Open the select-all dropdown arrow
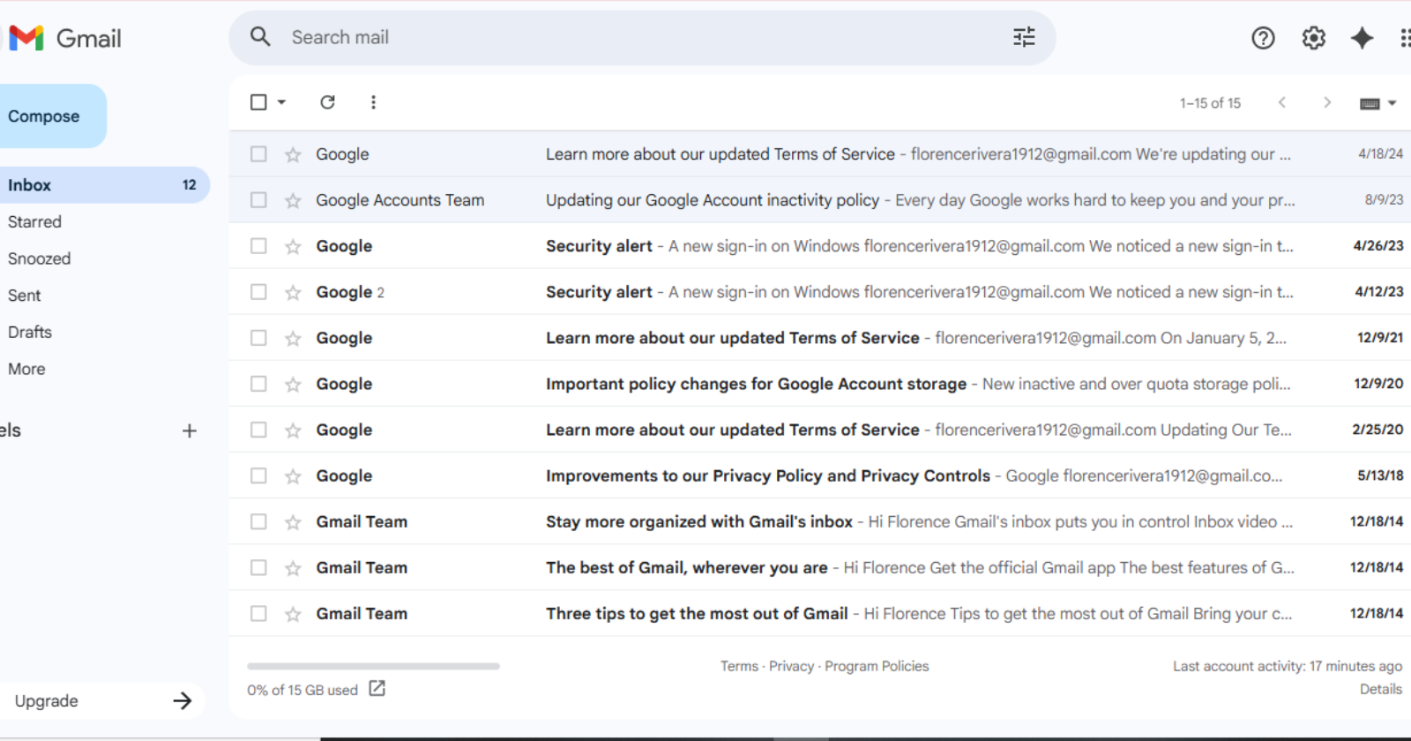Screen dimensions: 1411x741 click(x=281, y=102)
